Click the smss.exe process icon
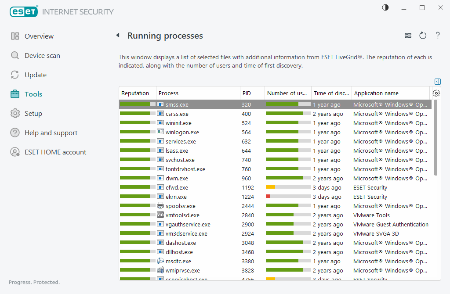This screenshot has width=450, height=294. 160,104
